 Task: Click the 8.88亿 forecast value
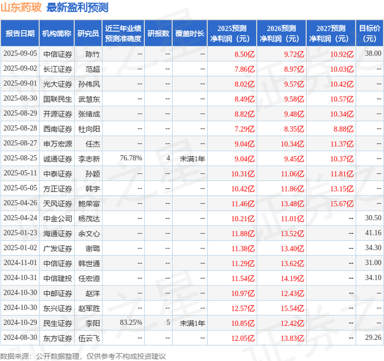click(x=343, y=129)
